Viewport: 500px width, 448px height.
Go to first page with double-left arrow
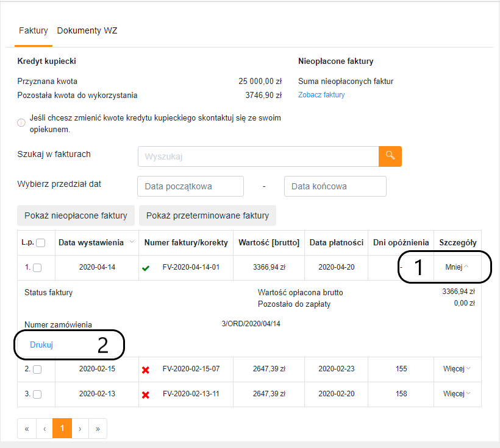tap(27, 429)
